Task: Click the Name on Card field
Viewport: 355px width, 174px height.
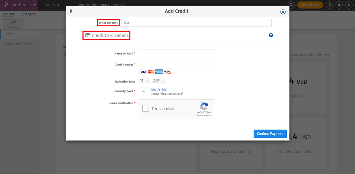Action: tap(176, 53)
